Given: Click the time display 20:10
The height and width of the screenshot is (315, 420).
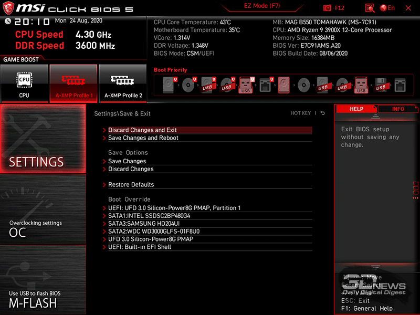Looking at the screenshot, I should (32, 22).
